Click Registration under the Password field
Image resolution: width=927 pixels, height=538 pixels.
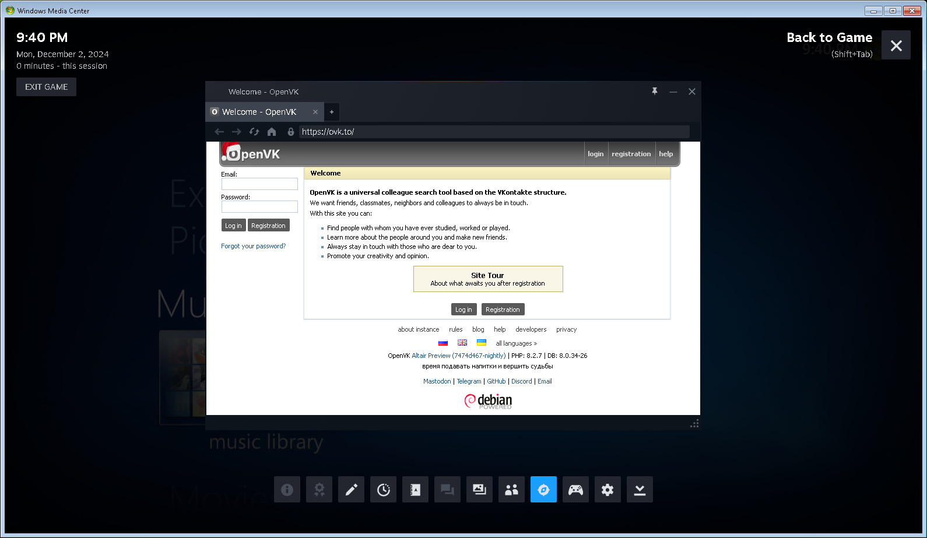[x=268, y=226]
